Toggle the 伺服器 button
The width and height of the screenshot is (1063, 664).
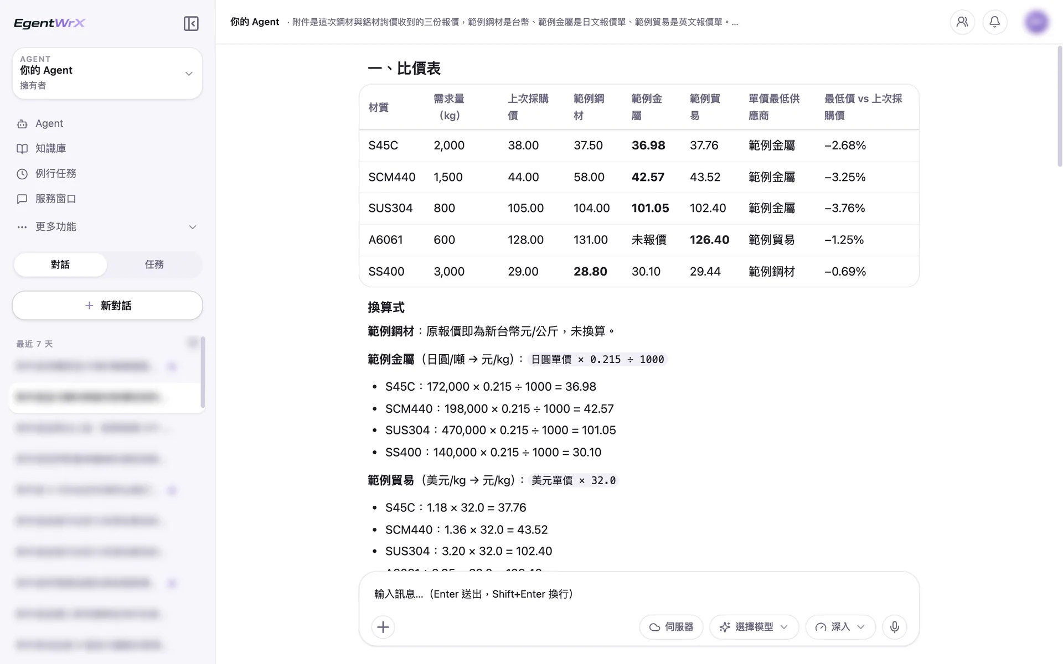click(x=671, y=627)
